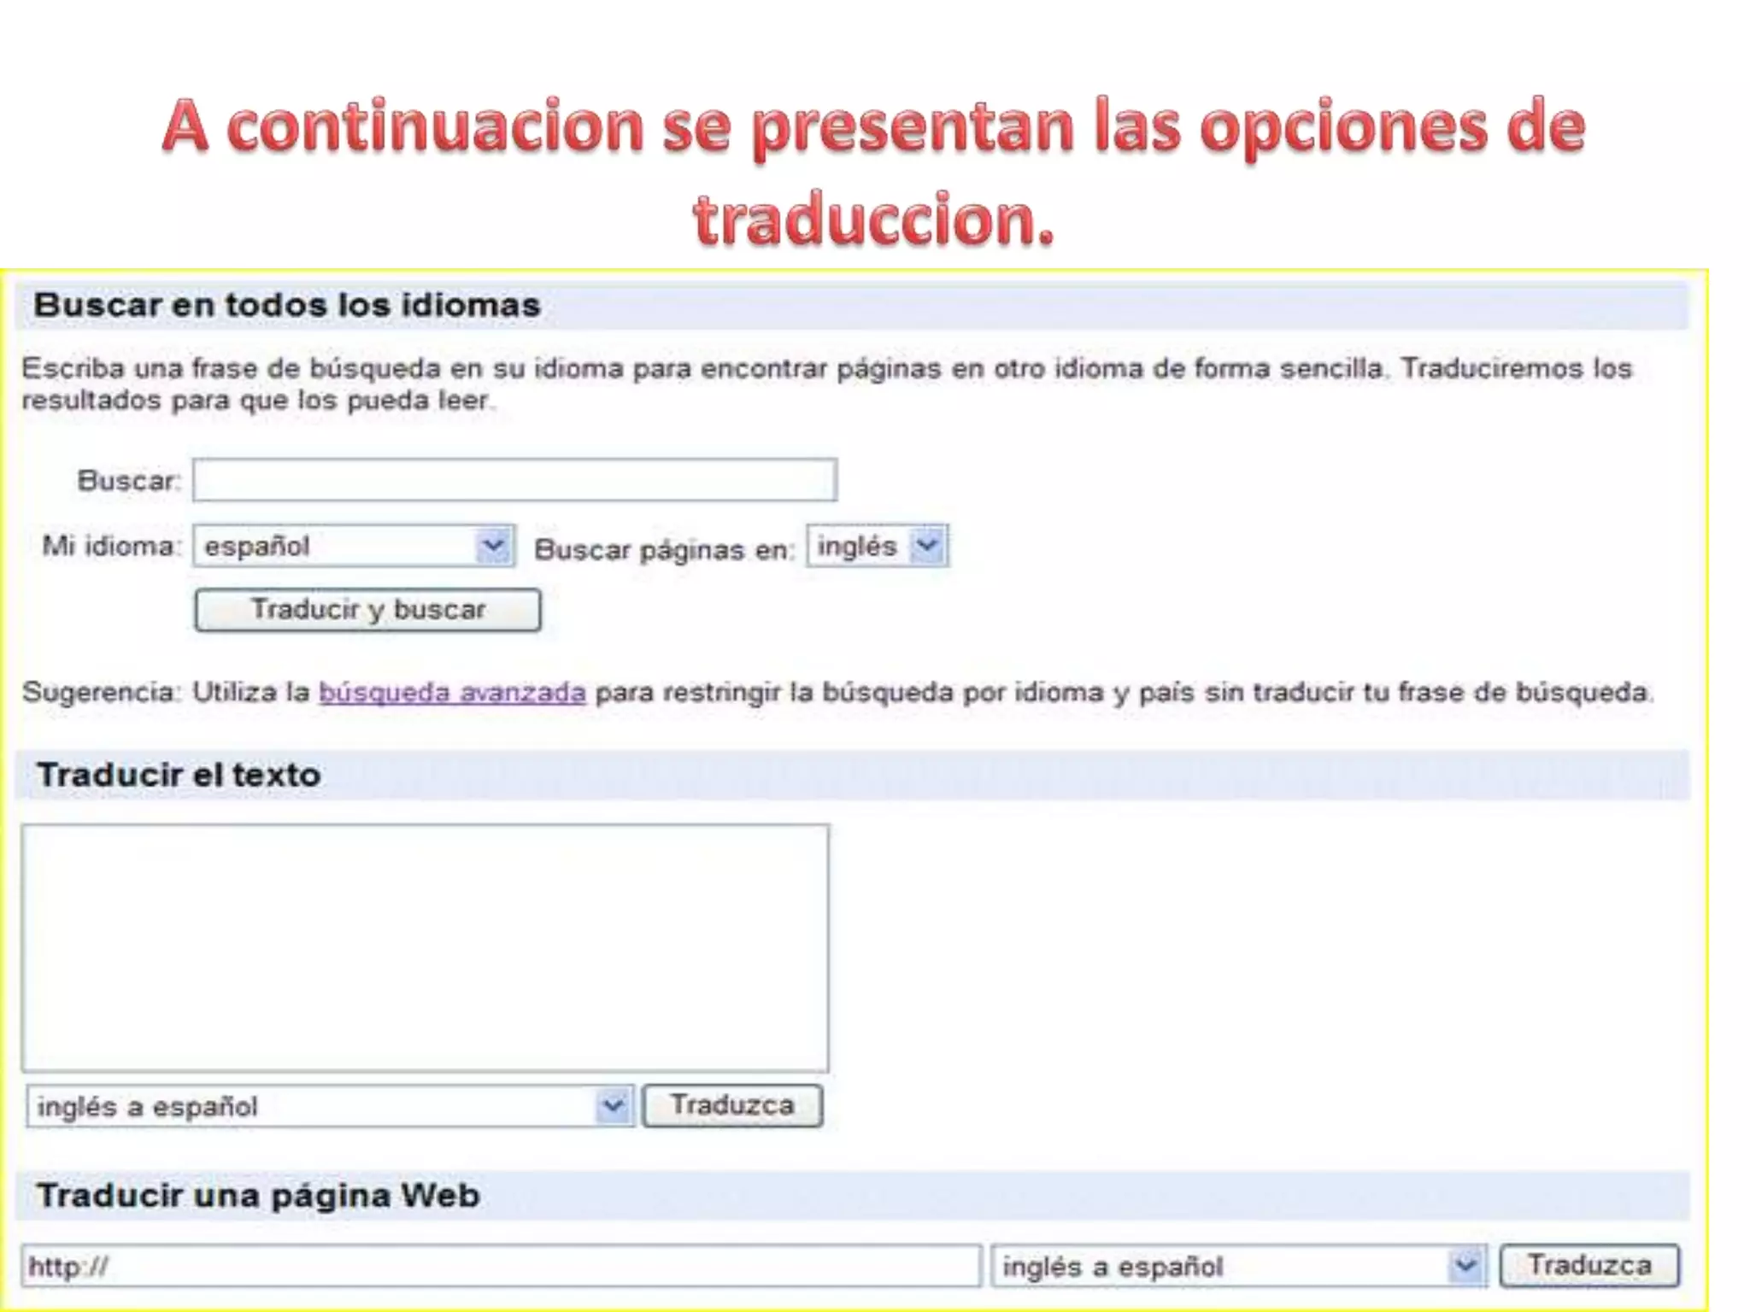Click the http:// web page URL field
This screenshot has height=1312, width=1750.
501,1266
